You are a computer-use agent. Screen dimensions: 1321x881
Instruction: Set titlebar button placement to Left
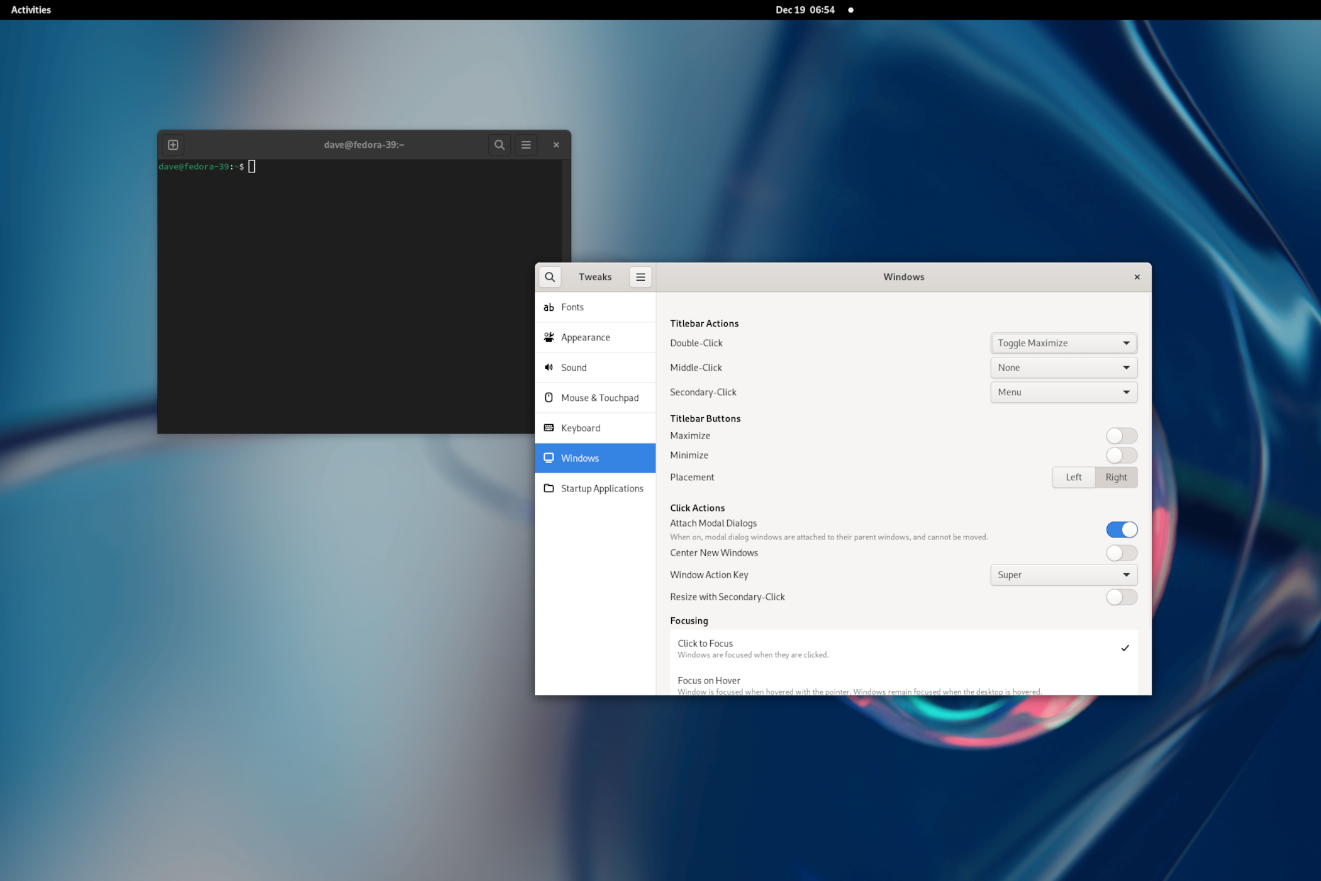coord(1073,477)
